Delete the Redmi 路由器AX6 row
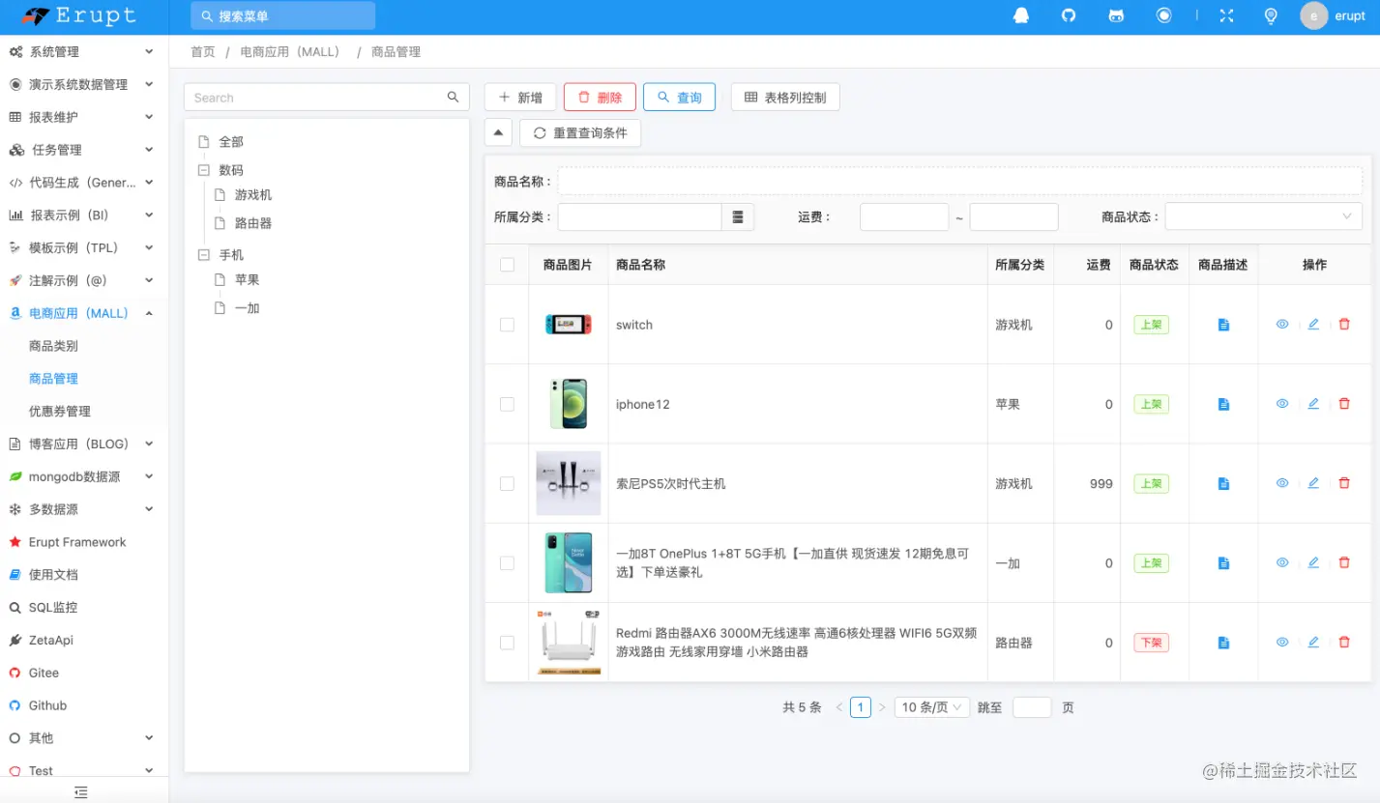 (x=1344, y=642)
